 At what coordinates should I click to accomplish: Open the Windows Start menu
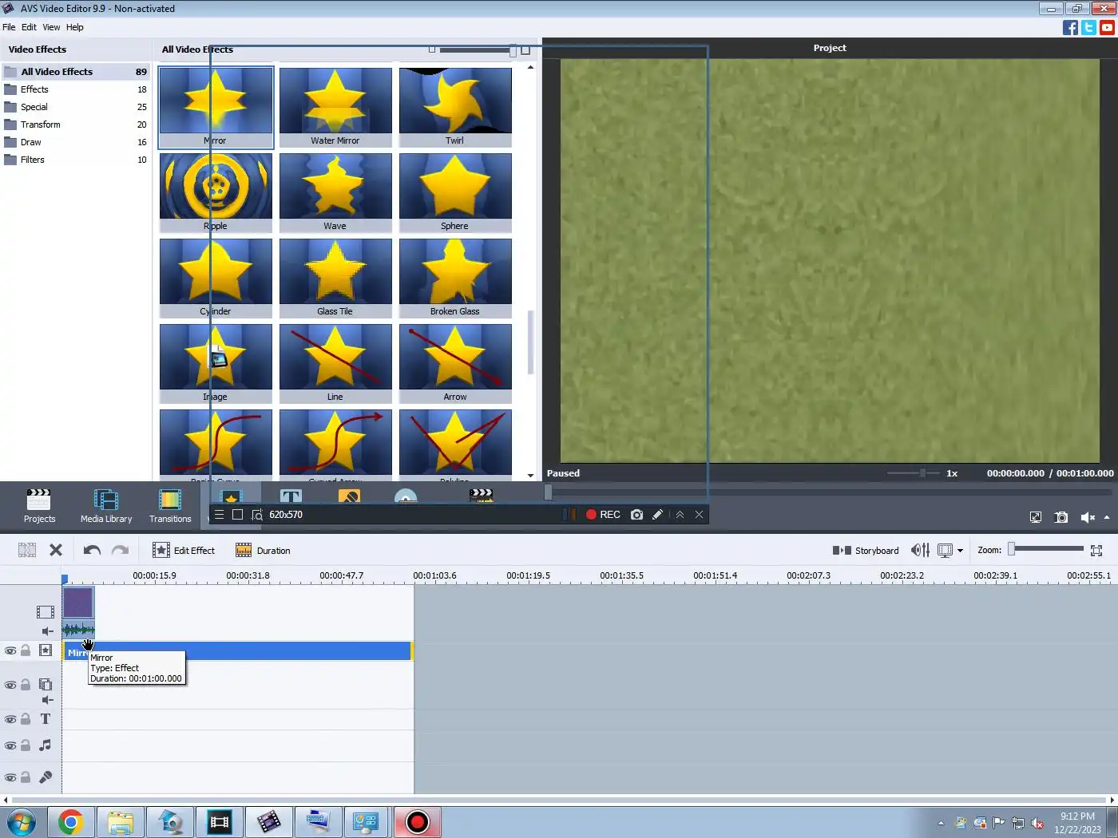tap(22, 822)
